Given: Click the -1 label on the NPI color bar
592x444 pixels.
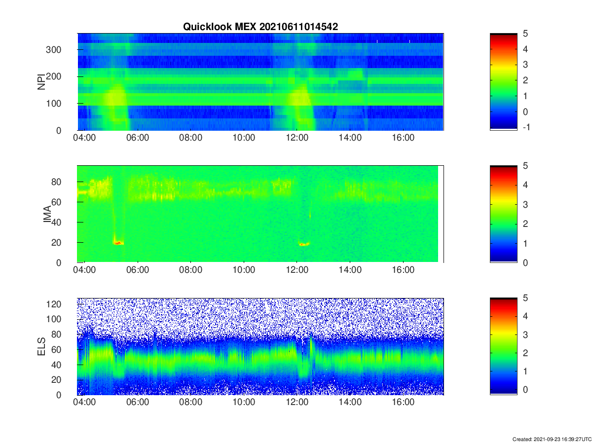Looking at the screenshot, I should tap(526, 127).
